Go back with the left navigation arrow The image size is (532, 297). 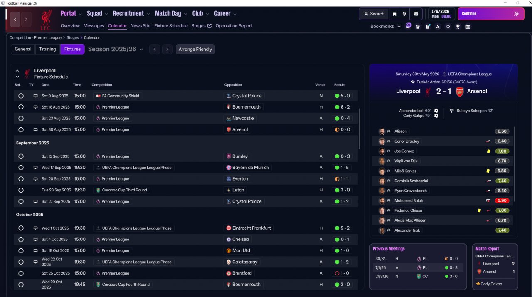pos(15,19)
